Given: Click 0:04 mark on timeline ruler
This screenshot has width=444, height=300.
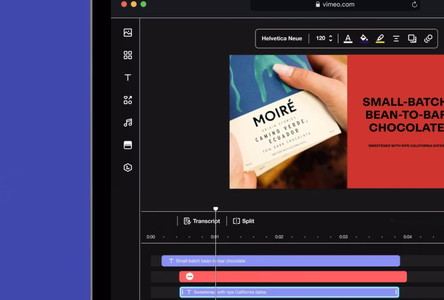Looking at the screenshot, I should click(407, 237).
